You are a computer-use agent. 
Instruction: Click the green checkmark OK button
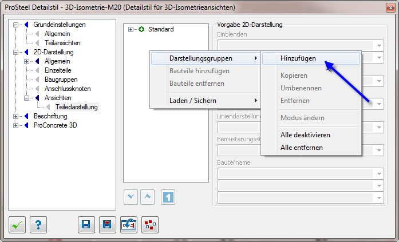click(x=17, y=225)
